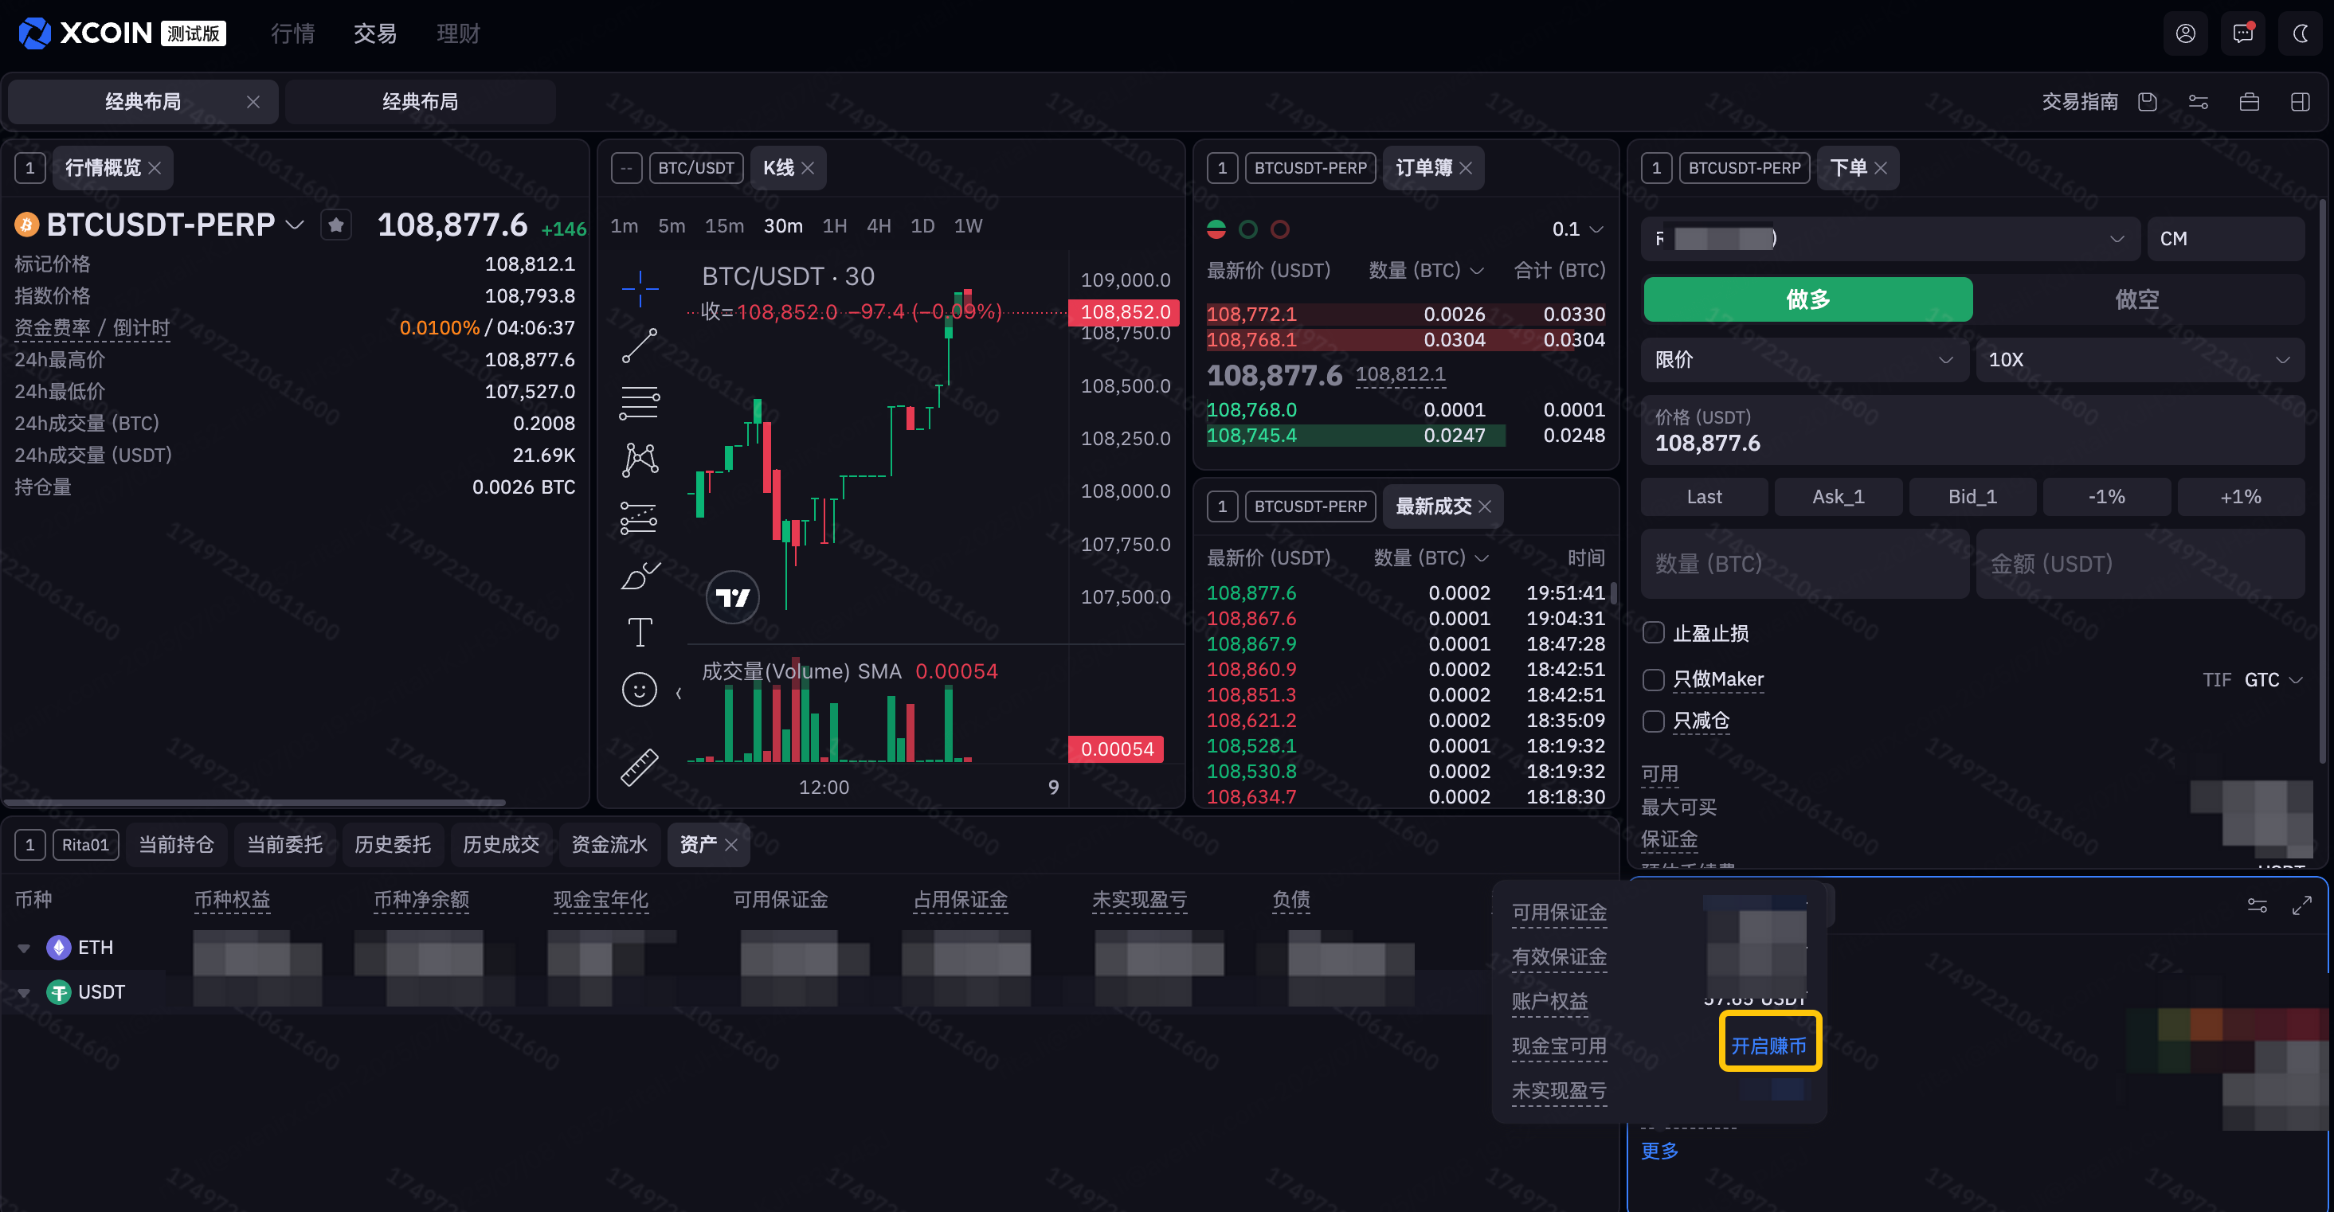Viewport: 2334px width, 1212px height.
Task: Select the trend line drawing tool
Action: click(x=640, y=346)
